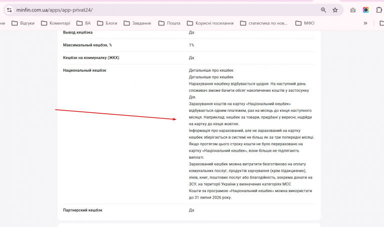Open the colorful circle extension icon

tap(366, 10)
